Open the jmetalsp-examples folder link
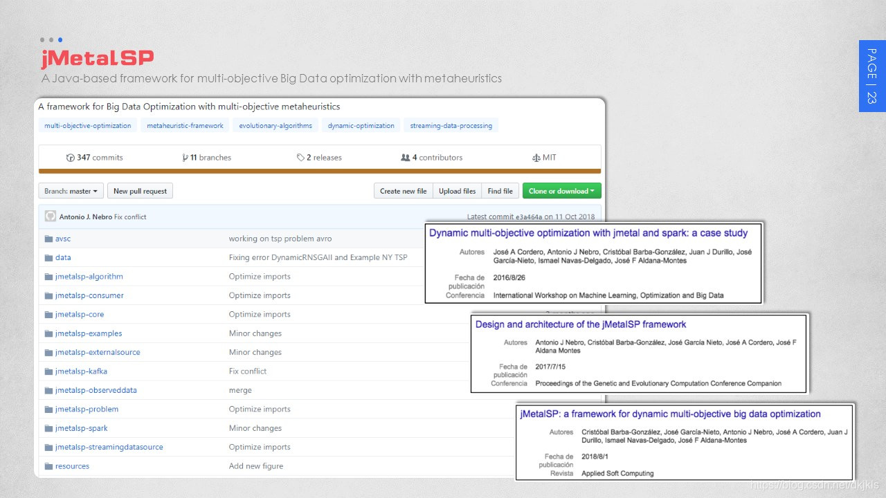 89,333
